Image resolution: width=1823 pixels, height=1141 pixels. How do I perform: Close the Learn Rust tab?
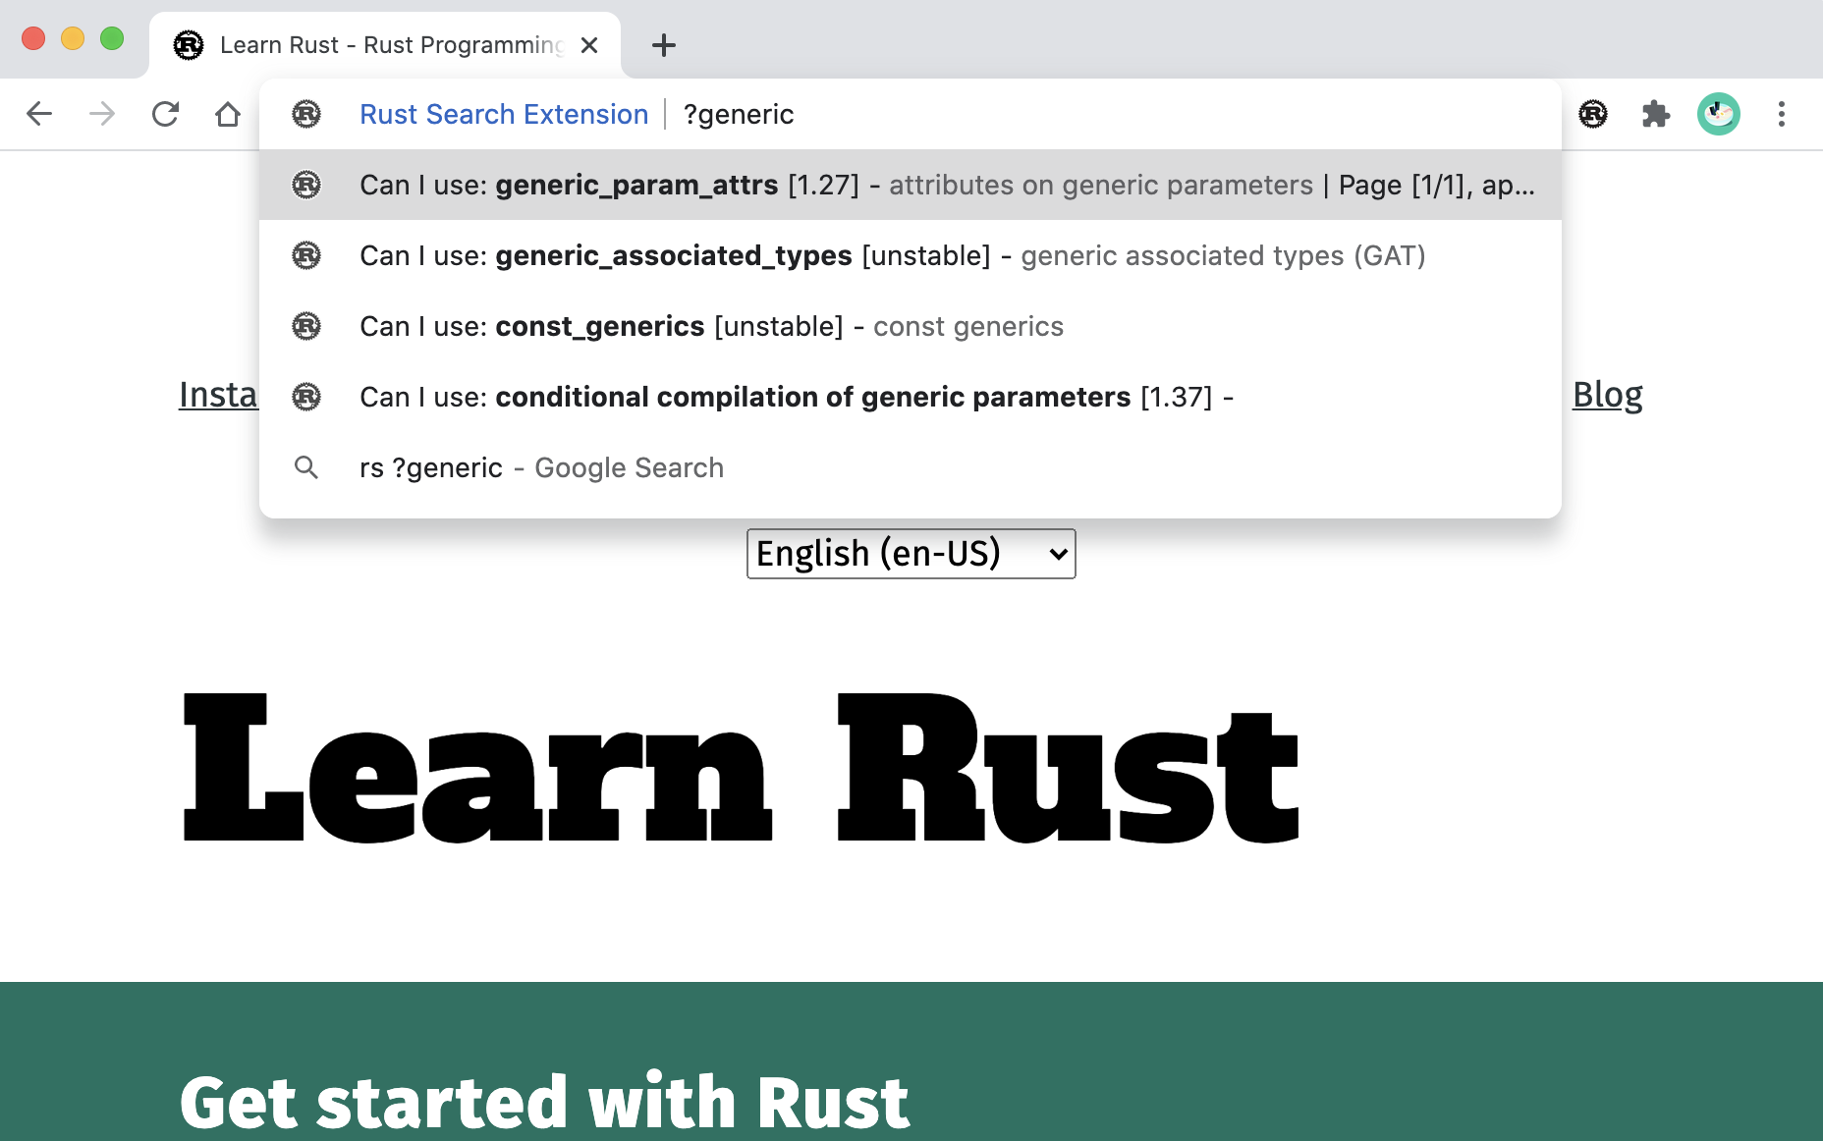[x=589, y=45]
